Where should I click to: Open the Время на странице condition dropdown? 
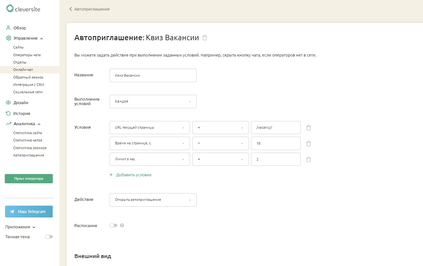pyautogui.click(x=150, y=143)
